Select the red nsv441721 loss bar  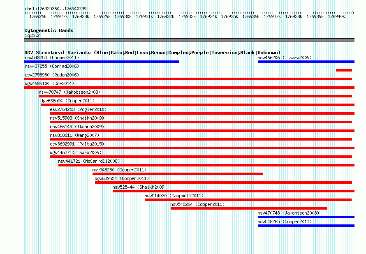click(206, 165)
